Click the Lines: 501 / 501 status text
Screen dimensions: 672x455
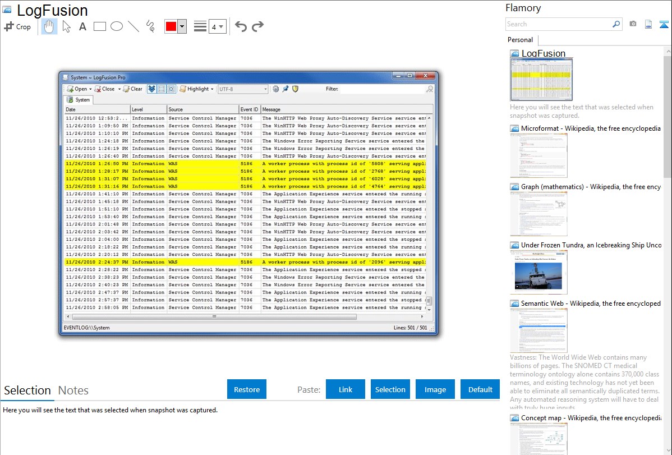click(x=410, y=328)
